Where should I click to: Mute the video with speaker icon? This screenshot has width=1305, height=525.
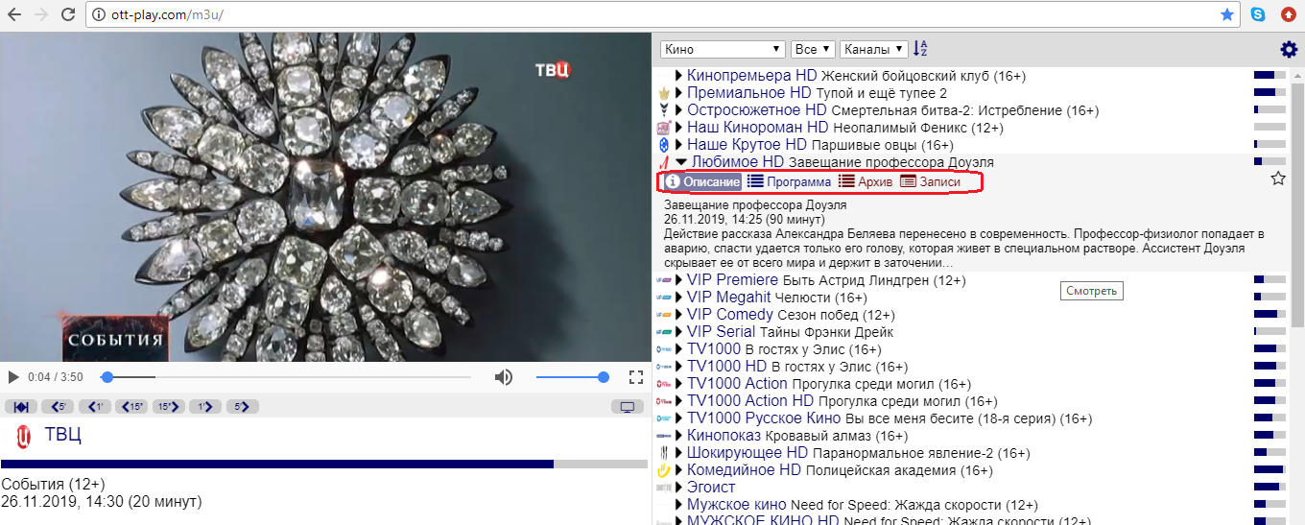click(503, 377)
